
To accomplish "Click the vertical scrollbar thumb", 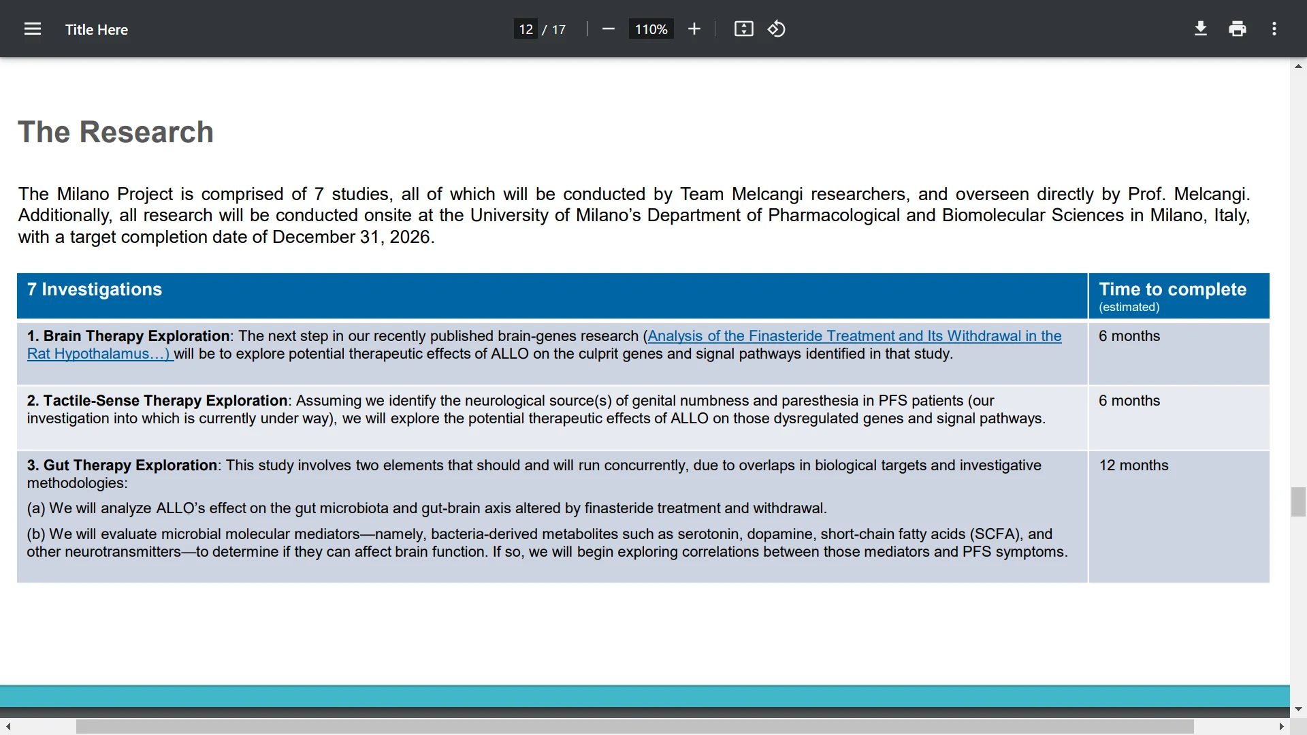I will point(1298,502).
